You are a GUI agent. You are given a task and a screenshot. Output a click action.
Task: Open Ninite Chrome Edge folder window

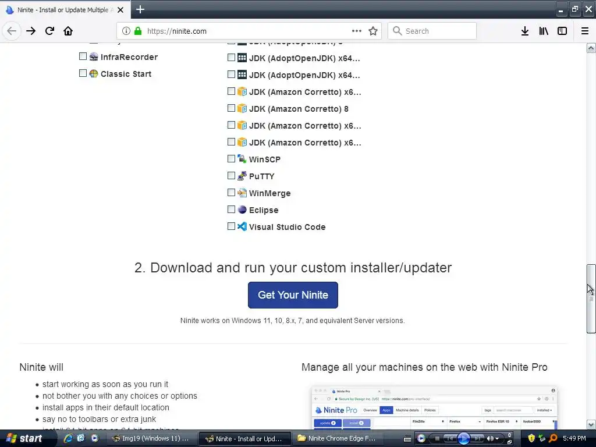338,438
